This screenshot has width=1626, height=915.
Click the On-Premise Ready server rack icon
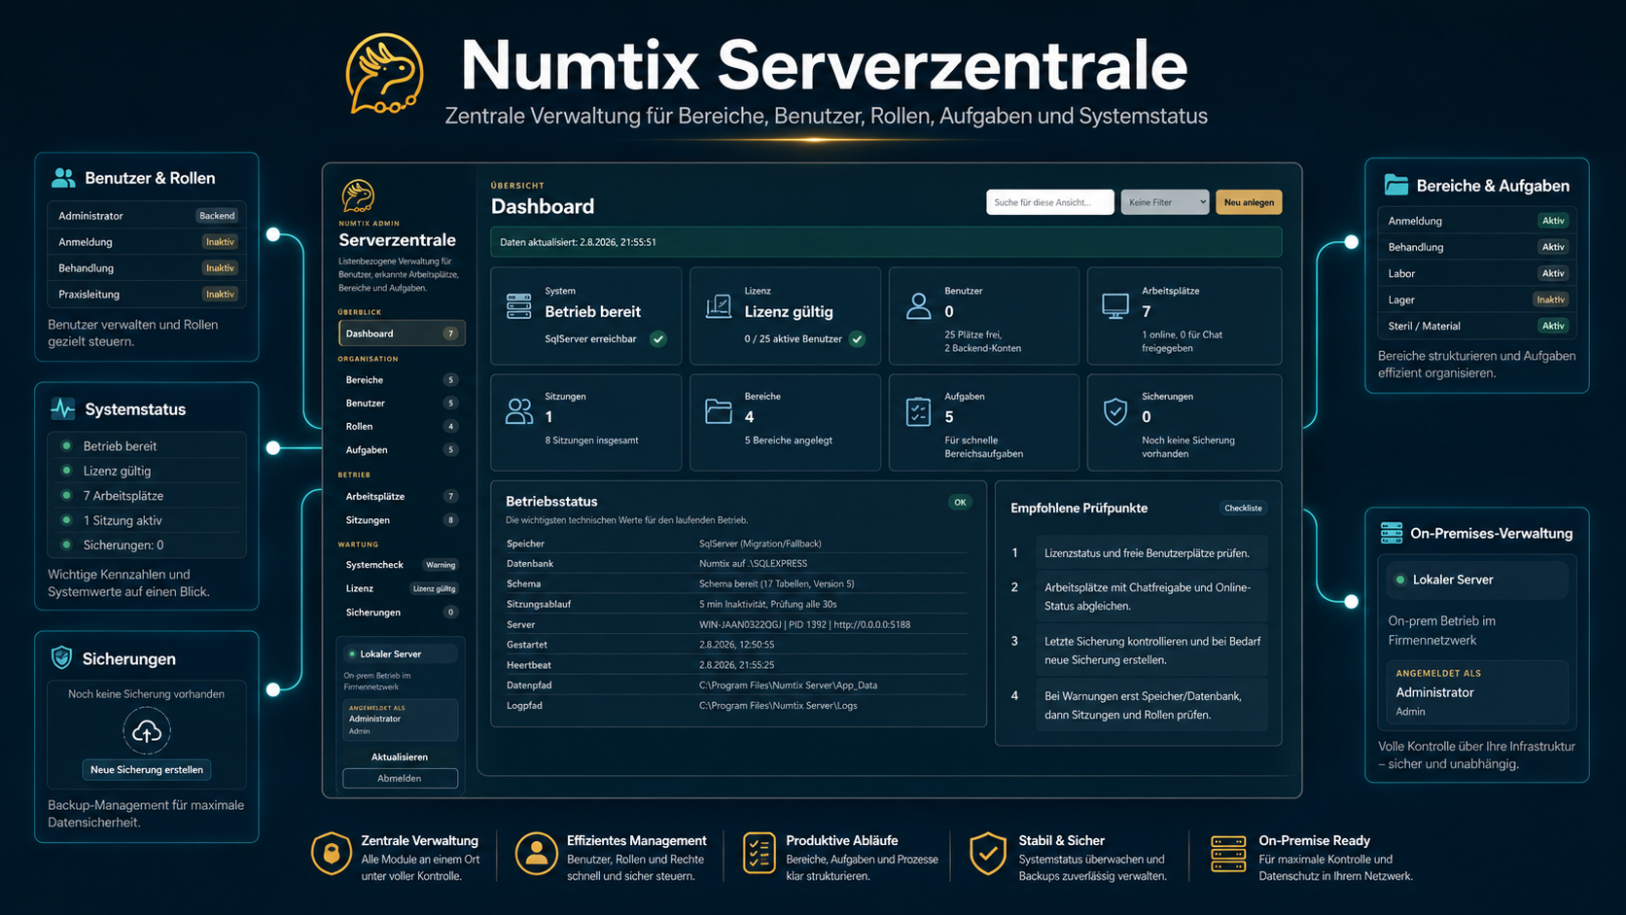(1228, 854)
